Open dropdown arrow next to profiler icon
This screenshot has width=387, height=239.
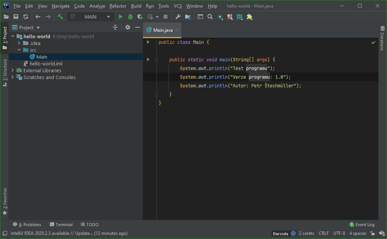[x=157, y=17]
